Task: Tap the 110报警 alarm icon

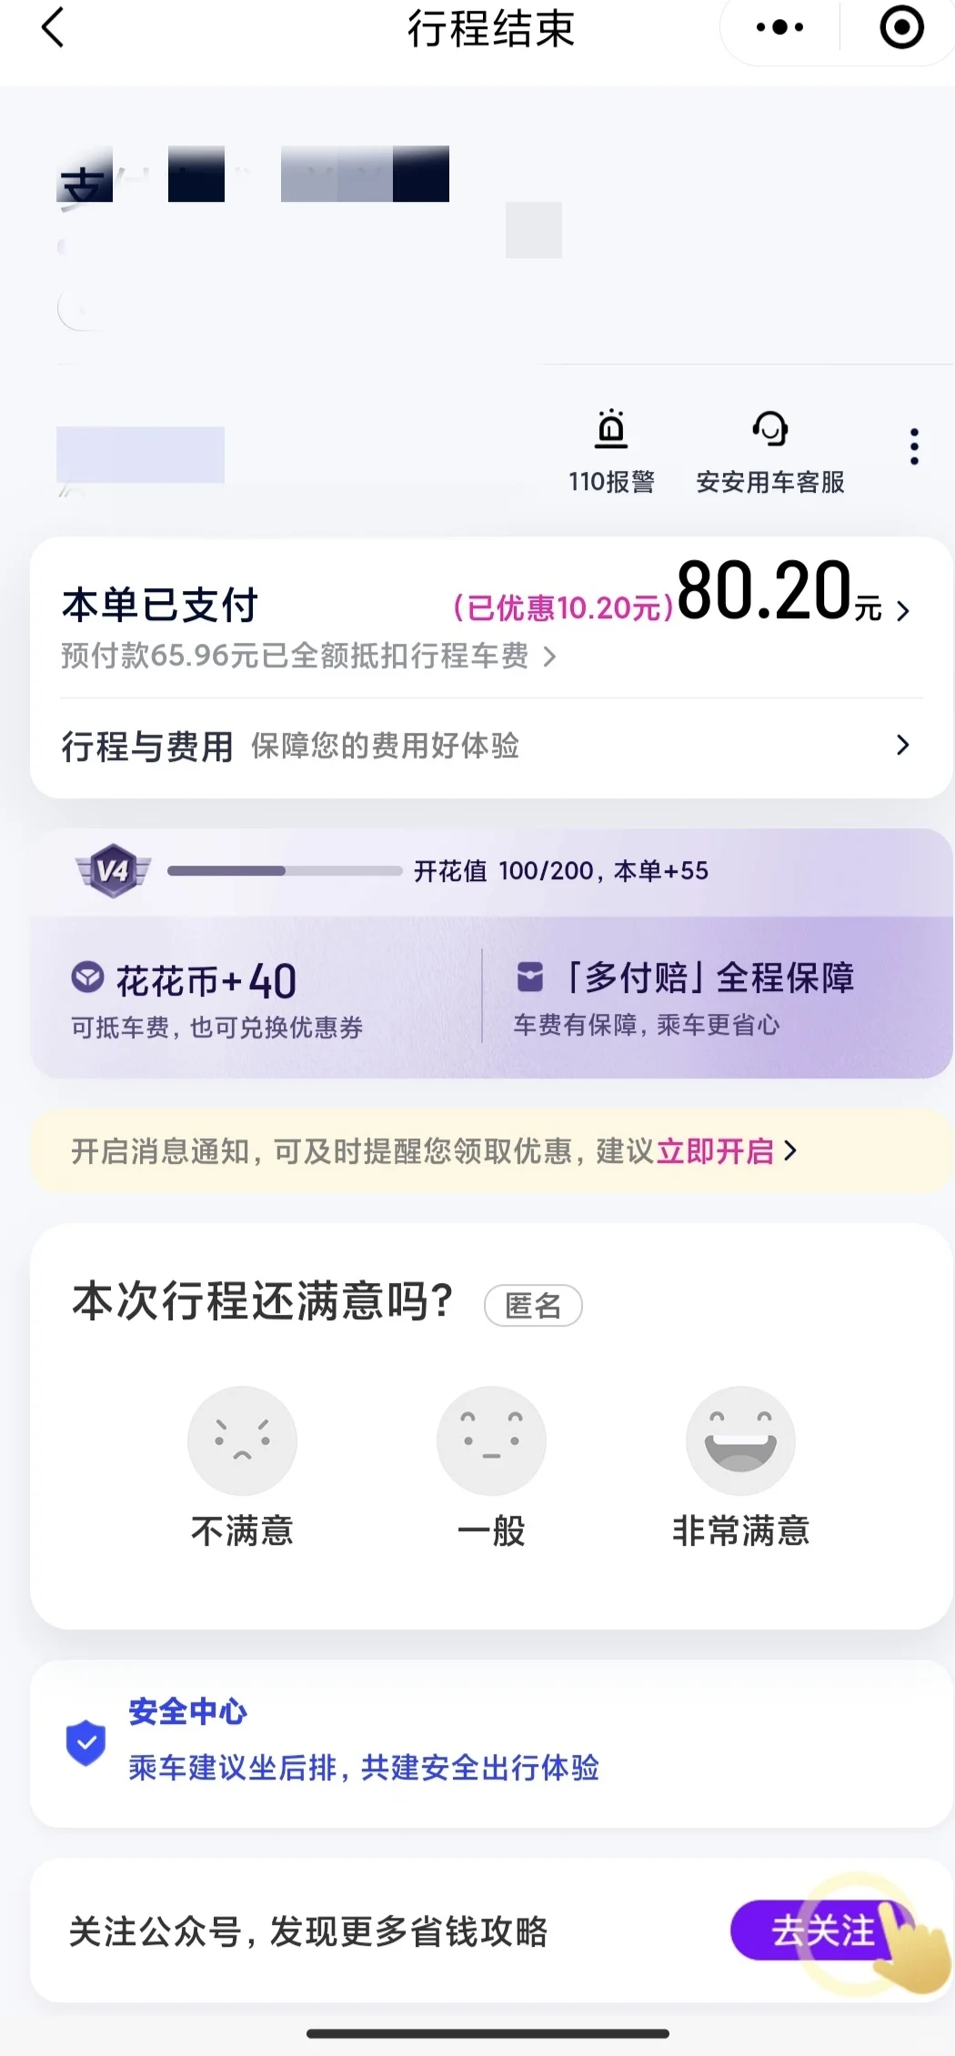Action: (611, 428)
